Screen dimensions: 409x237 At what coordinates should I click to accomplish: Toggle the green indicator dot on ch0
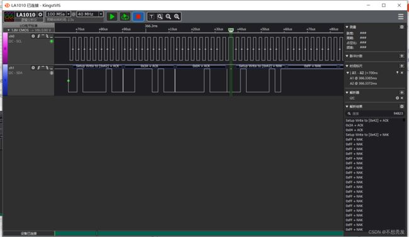[52, 41]
